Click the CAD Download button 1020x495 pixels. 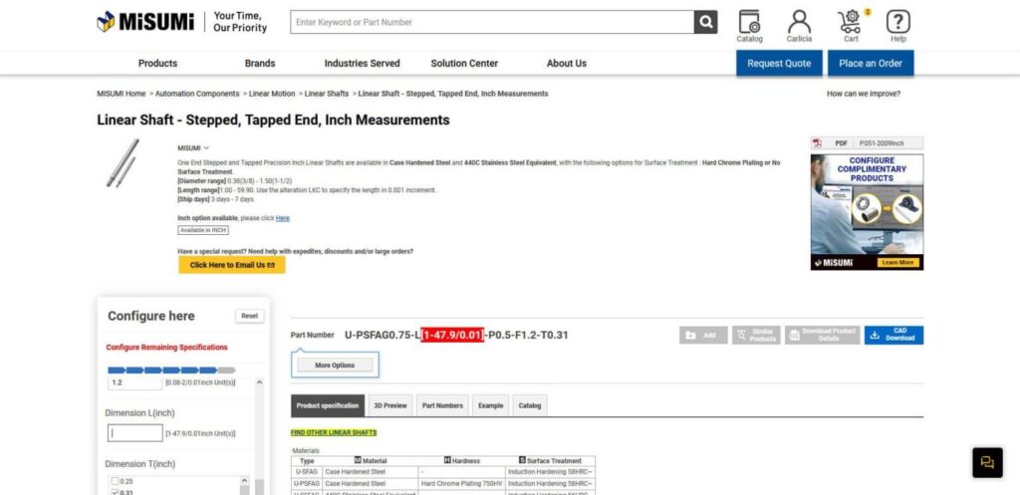(893, 336)
